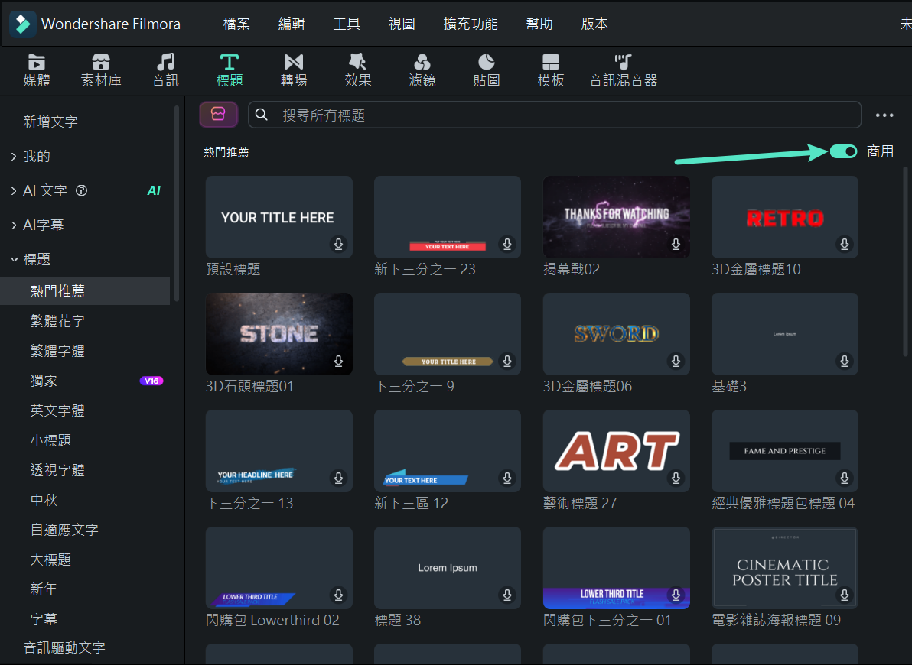
Task: Open the 版本 menu
Action: coord(594,24)
